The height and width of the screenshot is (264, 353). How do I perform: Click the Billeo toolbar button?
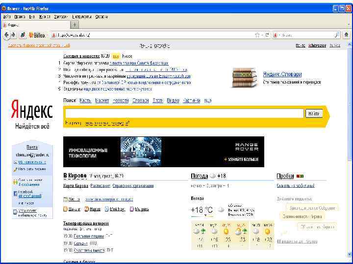[x=37, y=35]
